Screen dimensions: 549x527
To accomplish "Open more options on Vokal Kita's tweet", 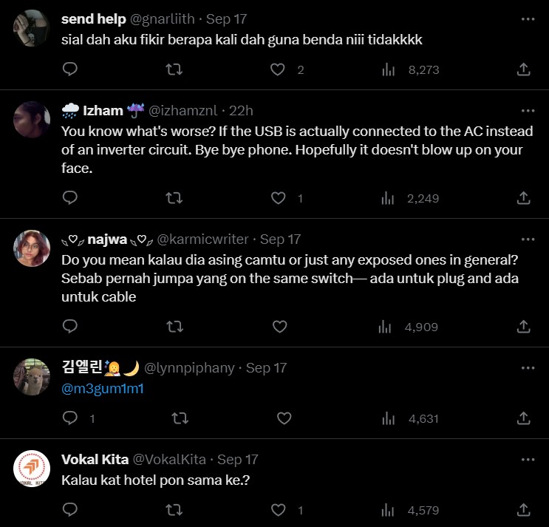I will pyautogui.click(x=528, y=460).
